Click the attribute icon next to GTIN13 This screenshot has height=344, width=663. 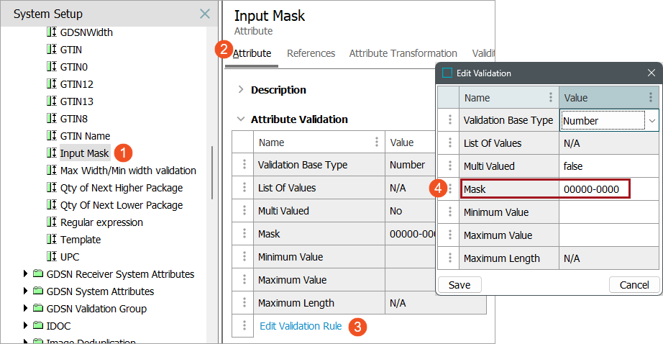click(51, 101)
